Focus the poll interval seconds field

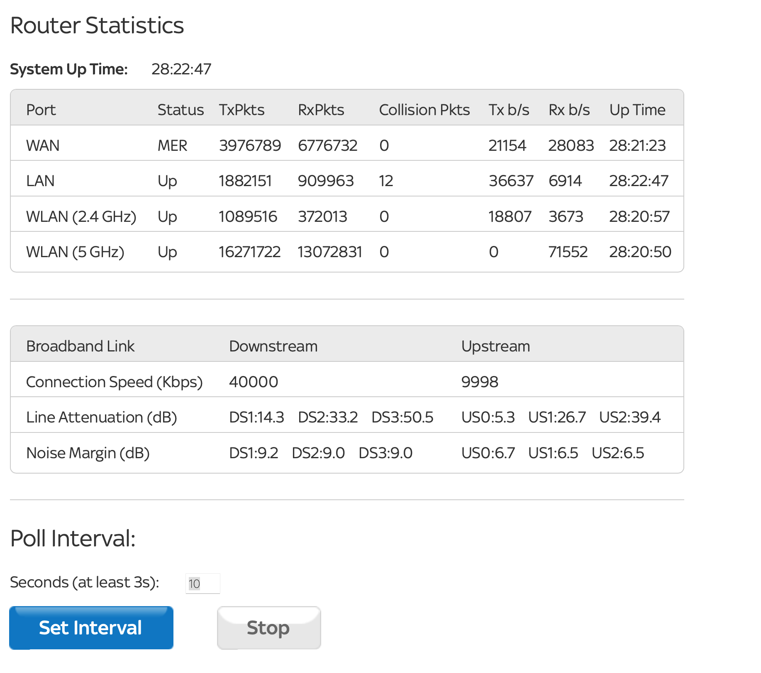[202, 584]
